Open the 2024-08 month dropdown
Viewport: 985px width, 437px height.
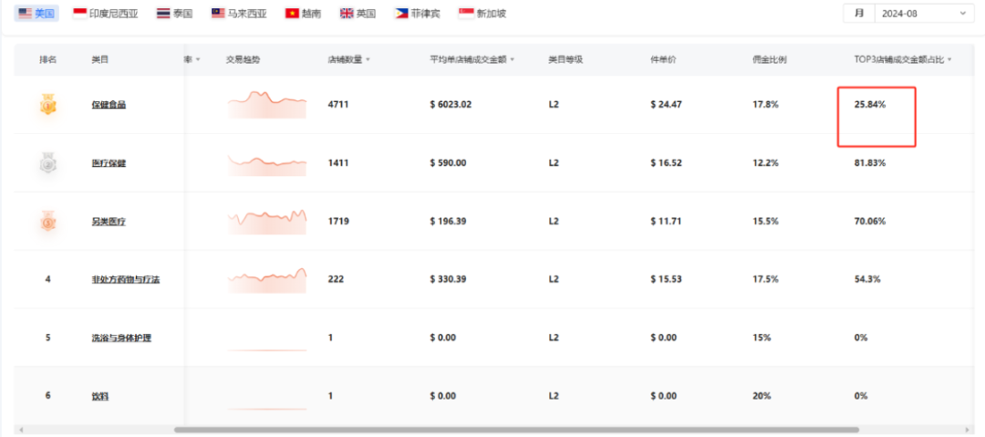[x=924, y=13]
